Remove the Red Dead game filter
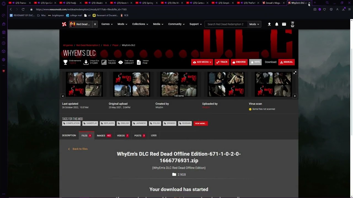Screen dimensions: 353x198 click(x=95, y=24)
